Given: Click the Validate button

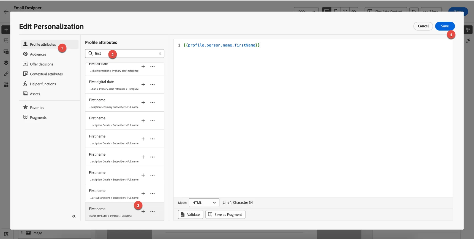Looking at the screenshot, I should 190,215.
